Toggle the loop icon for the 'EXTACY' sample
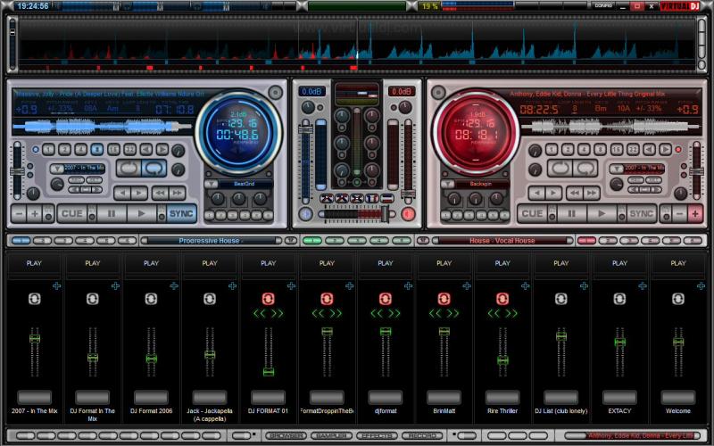 619,299
